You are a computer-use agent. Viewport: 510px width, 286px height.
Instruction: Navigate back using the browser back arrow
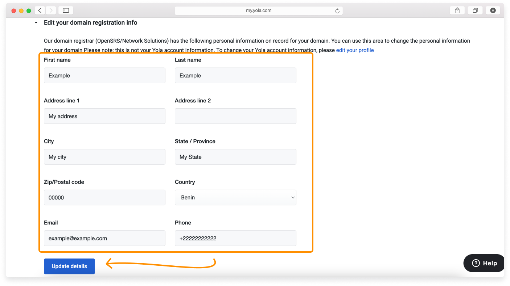click(x=40, y=10)
